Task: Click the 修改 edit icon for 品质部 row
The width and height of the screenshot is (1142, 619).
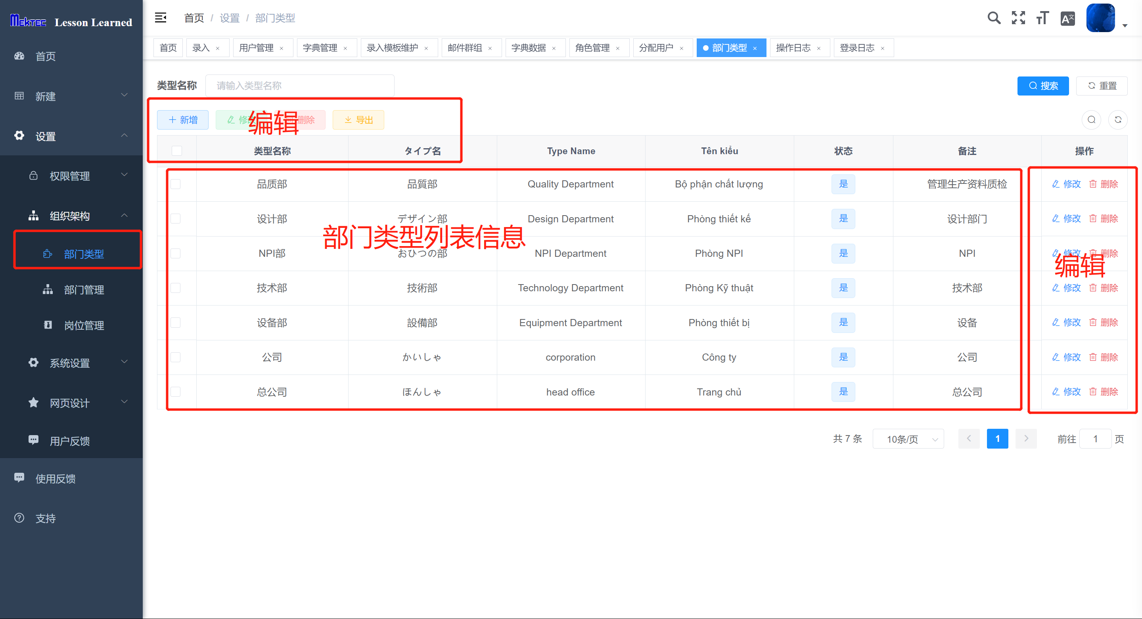Action: (x=1056, y=184)
